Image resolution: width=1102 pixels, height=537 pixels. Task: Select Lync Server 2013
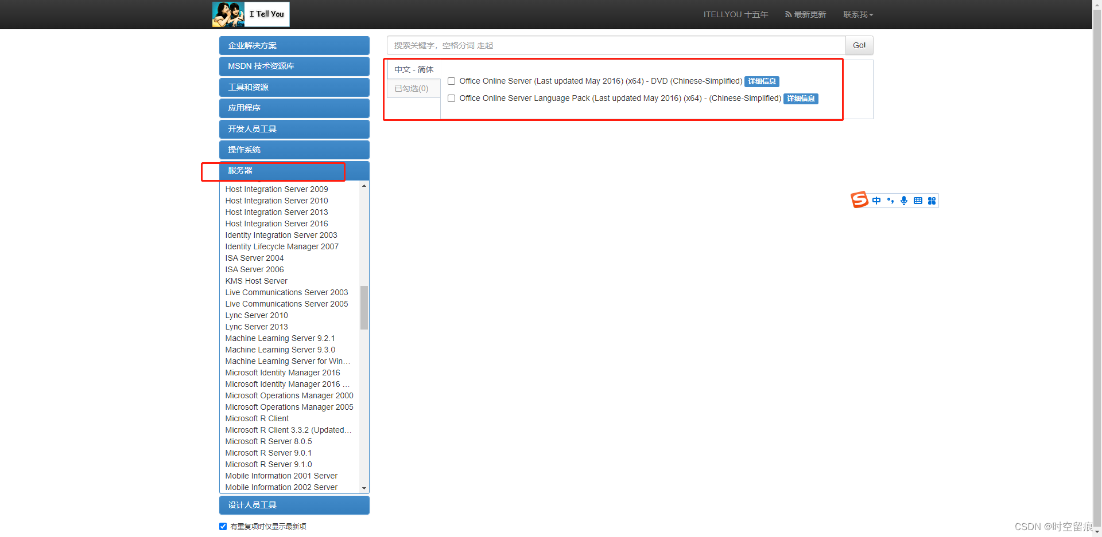pos(257,327)
